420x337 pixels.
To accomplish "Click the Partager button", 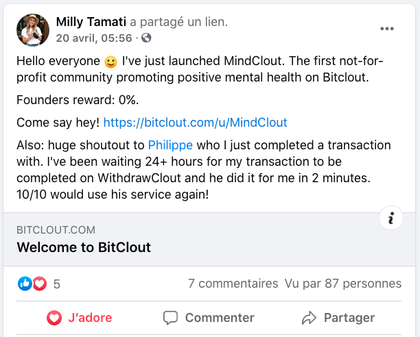I will coord(338,318).
